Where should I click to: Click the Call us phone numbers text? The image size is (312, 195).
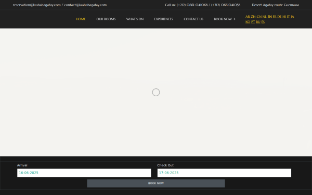click(x=203, y=5)
